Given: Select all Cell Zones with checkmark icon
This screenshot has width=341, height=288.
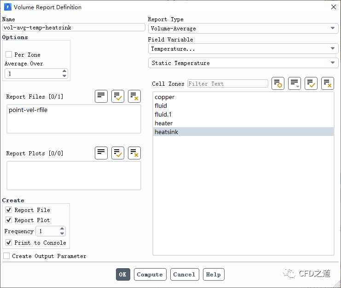Looking at the screenshot, I should coord(311,83).
